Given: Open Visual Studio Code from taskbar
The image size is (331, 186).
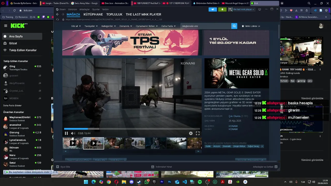Looking at the screenshot, I should tap(185, 182).
